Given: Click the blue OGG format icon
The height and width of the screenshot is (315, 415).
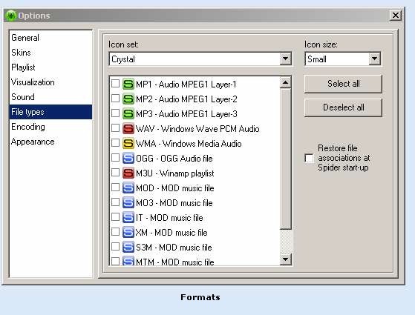Looking at the screenshot, I should pyautogui.click(x=128, y=158).
